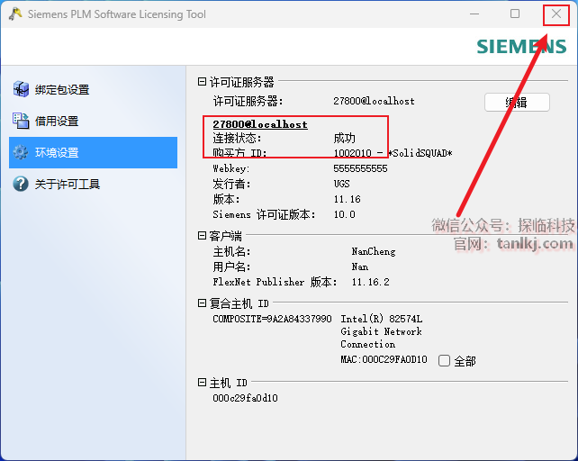Click the MAC:000C29FA0D10 text
Viewport: 578px width, 461px height.
click(x=384, y=359)
